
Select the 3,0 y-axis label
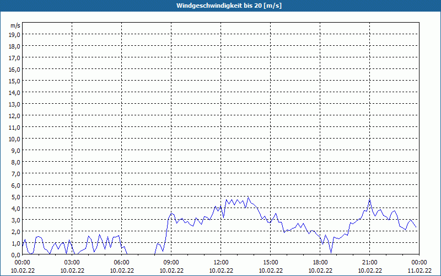[16, 220]
